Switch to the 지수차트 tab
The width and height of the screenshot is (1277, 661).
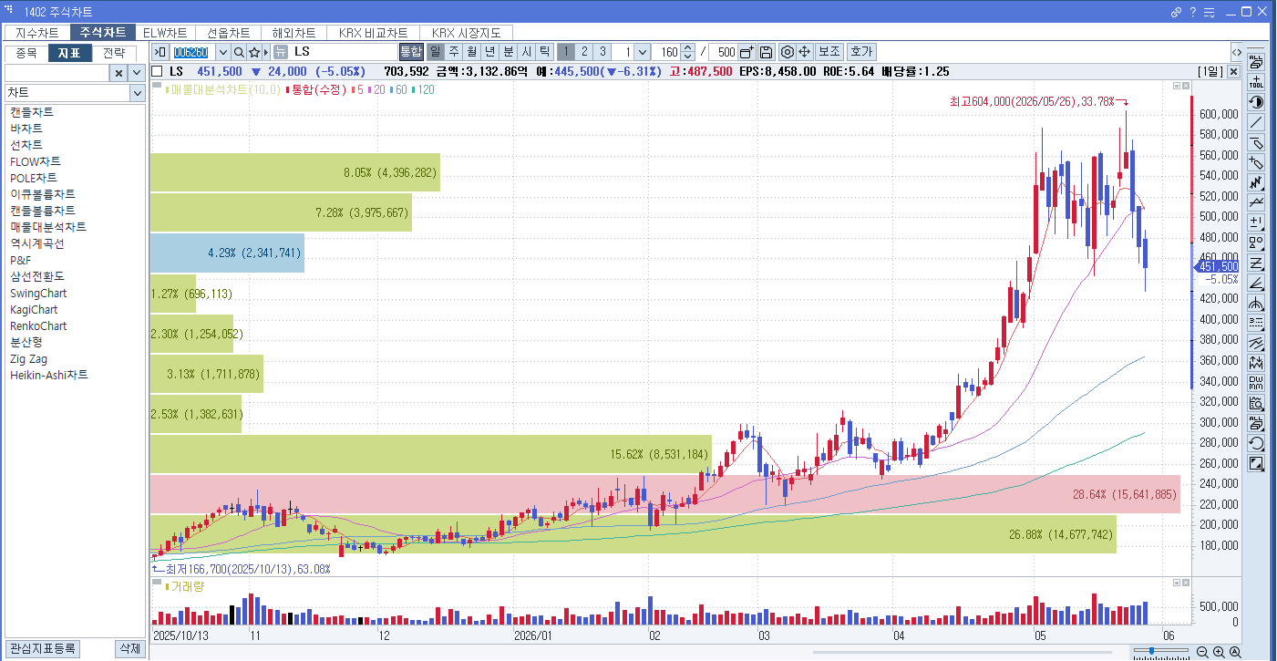(37, 33)
